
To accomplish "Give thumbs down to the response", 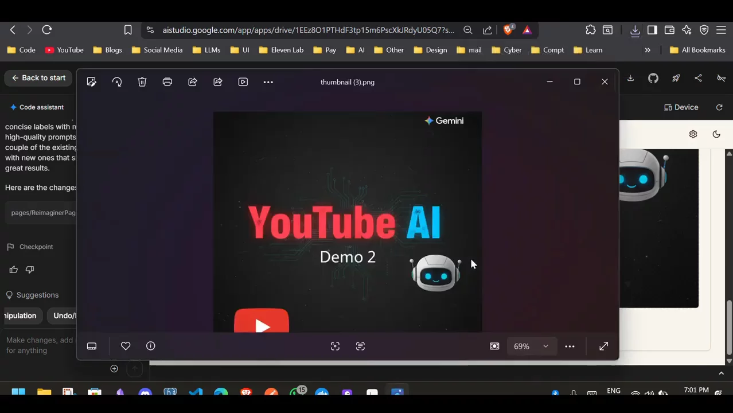I will coord(30,270).
